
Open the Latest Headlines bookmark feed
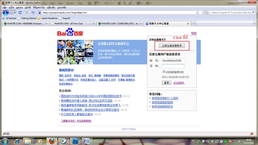[x=48, y=18]
